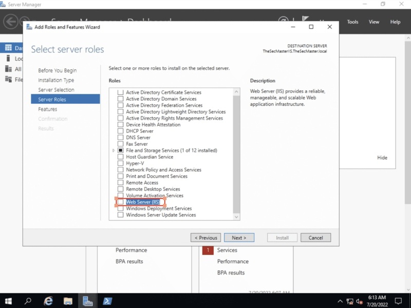
Task: Select Fax Server role text
Action: (x=137, y=144)
